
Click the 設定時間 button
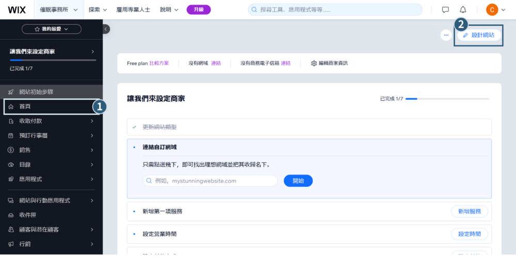tap(470, 234)
